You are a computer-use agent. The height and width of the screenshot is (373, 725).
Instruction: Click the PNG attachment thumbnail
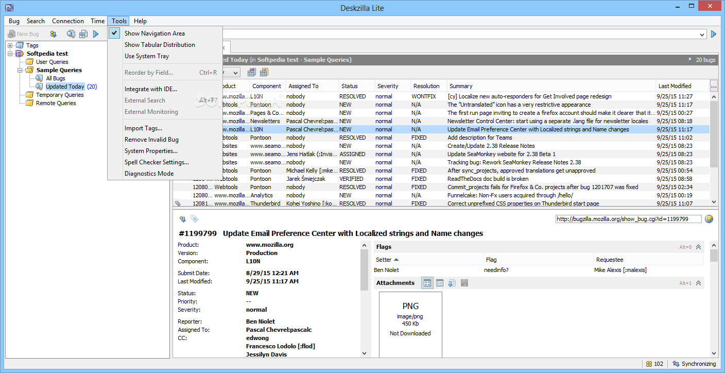[x=410, y=325]
